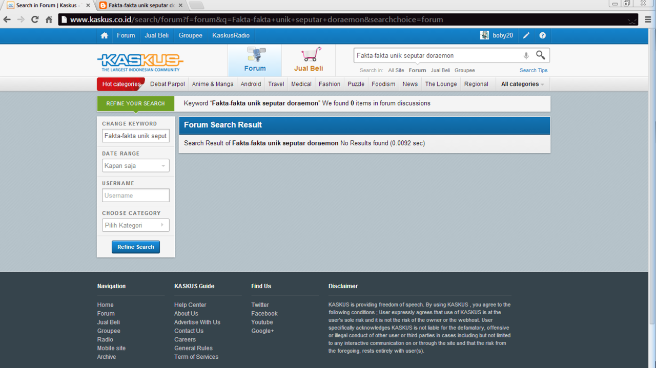Click footer Advertise With Us link
Image resolution: width=656 pixels, height=368 pixels.
coord(197,322)
